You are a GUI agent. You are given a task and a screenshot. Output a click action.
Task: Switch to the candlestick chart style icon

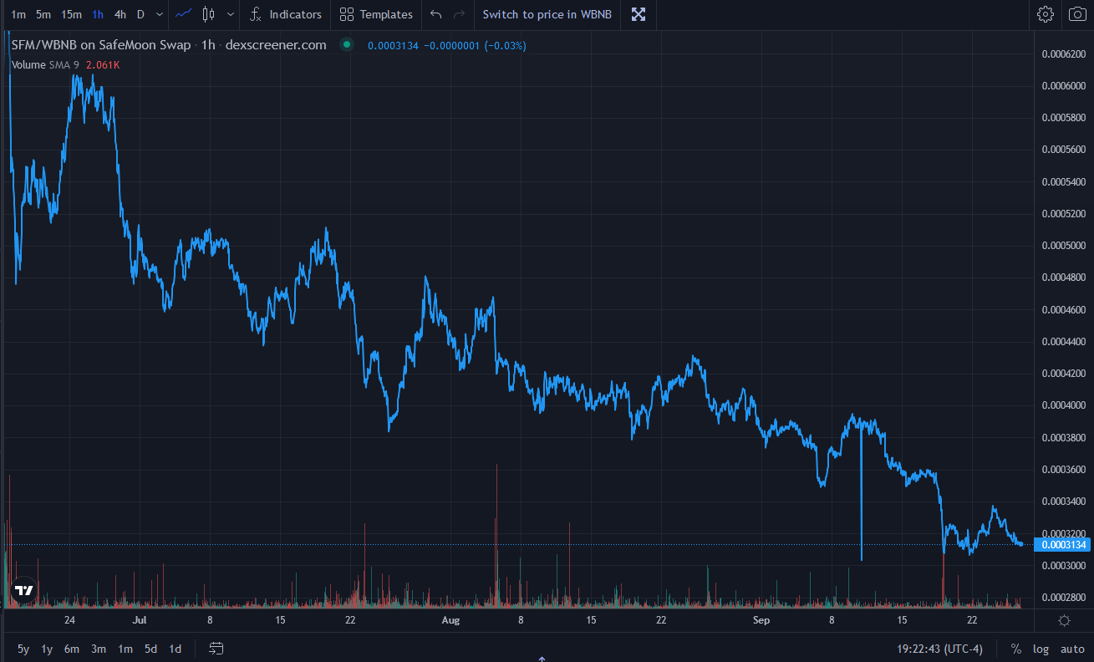point(209,14)
